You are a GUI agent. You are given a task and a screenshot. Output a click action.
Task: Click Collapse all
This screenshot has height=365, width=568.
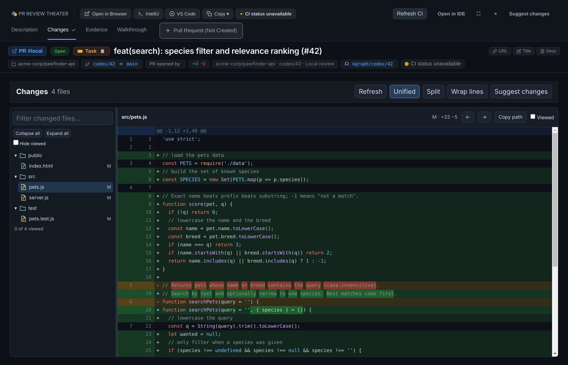28,133
